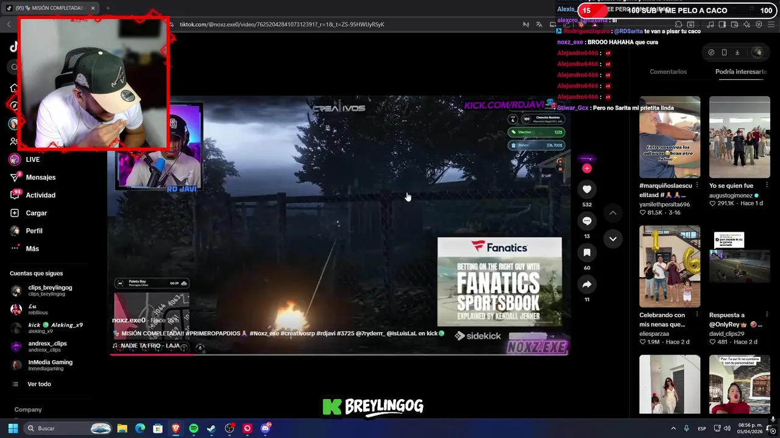The width and height of the screenshot is (780, 438).
Task: Open 'Yo se quien fue' video thumbnail
Action: click(740, 137)
